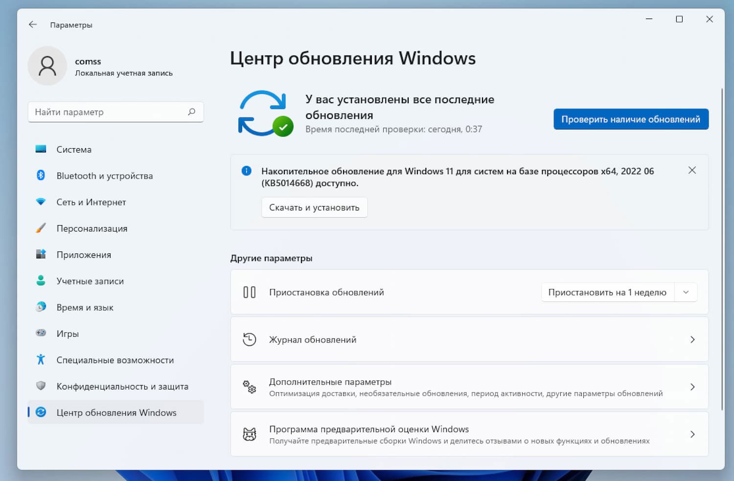Viewport: 734px width, 481px height.
Task: Go to Bluetooth и устройства
Action: point(115,176)
